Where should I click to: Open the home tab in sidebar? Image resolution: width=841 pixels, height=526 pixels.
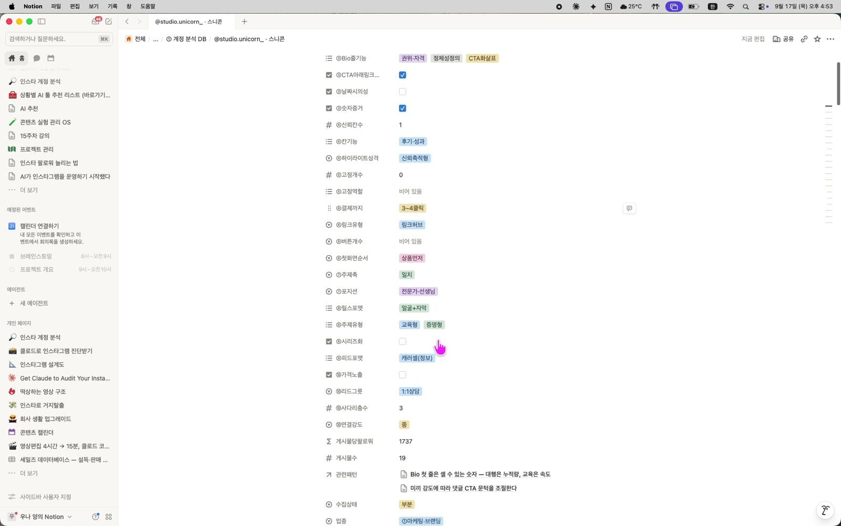pyautogui.click(x=16, y=58)
